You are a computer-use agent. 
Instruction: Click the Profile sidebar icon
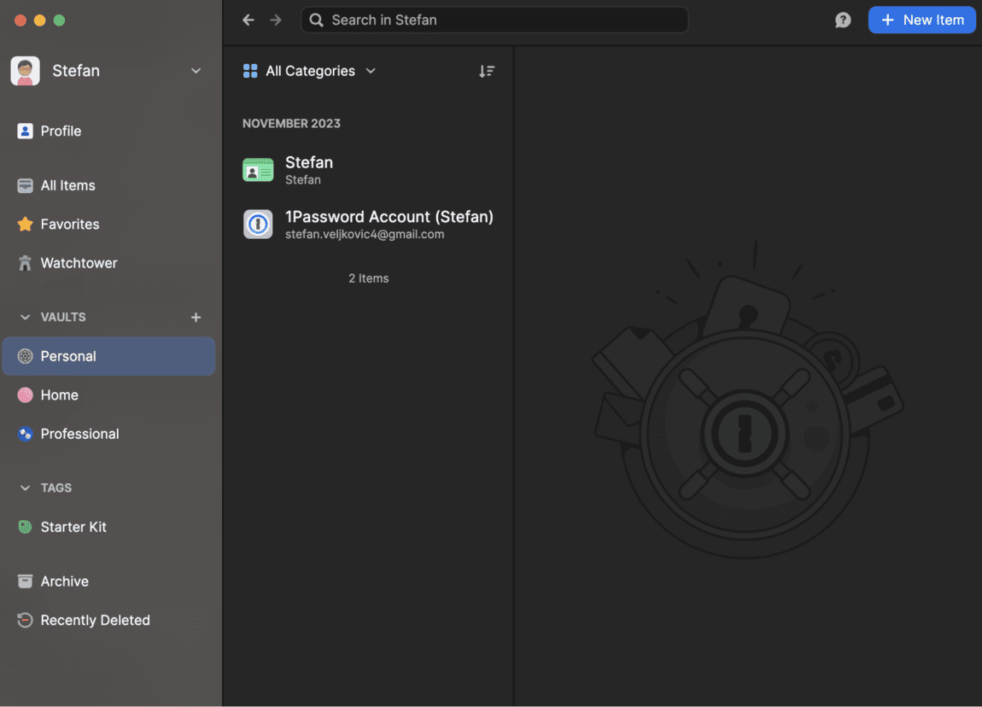point(25,131)
